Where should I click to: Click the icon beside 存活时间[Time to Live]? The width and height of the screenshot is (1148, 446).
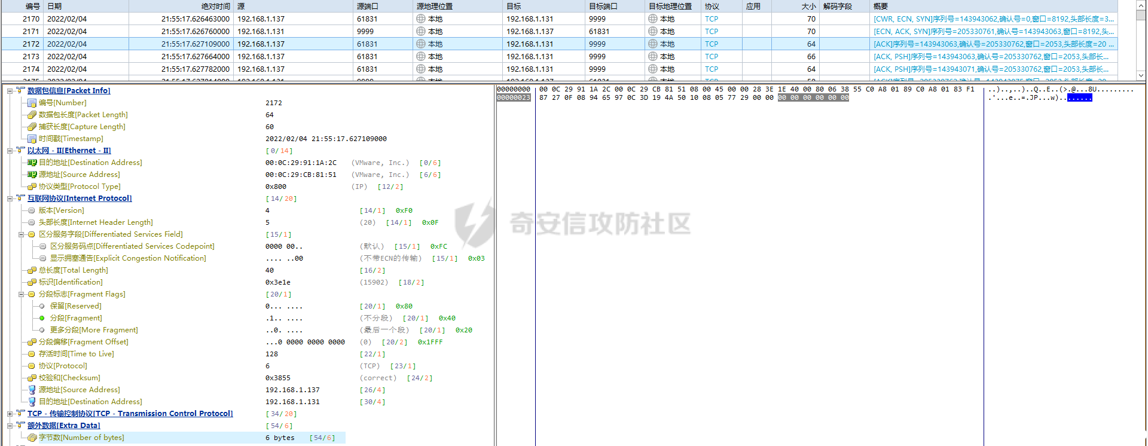click(x=32, y=354)
